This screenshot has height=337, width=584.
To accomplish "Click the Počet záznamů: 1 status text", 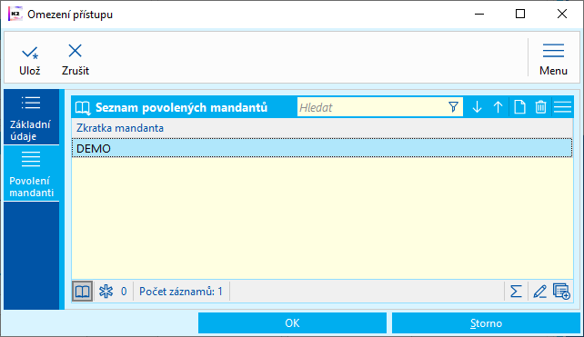I will pyautogui.click(x=181, y=292).
